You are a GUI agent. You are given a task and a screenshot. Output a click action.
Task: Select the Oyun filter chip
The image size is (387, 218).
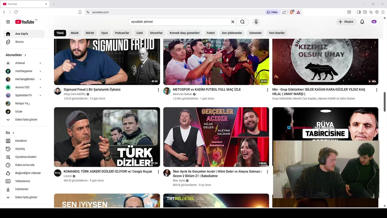105,33
